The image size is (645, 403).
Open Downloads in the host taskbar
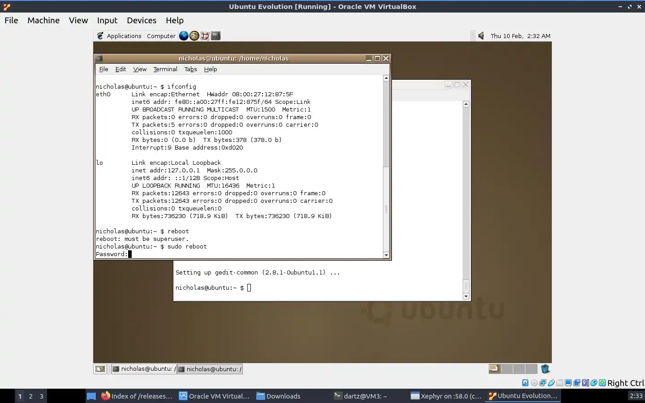click(278, 396)
